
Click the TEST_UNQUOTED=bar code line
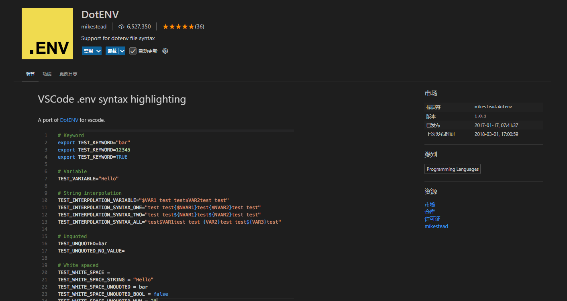82,244
